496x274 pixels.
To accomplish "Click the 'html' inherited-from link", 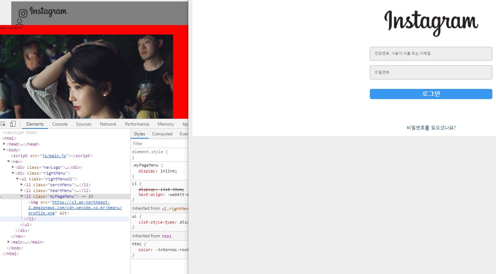I will tap(167, 236).
